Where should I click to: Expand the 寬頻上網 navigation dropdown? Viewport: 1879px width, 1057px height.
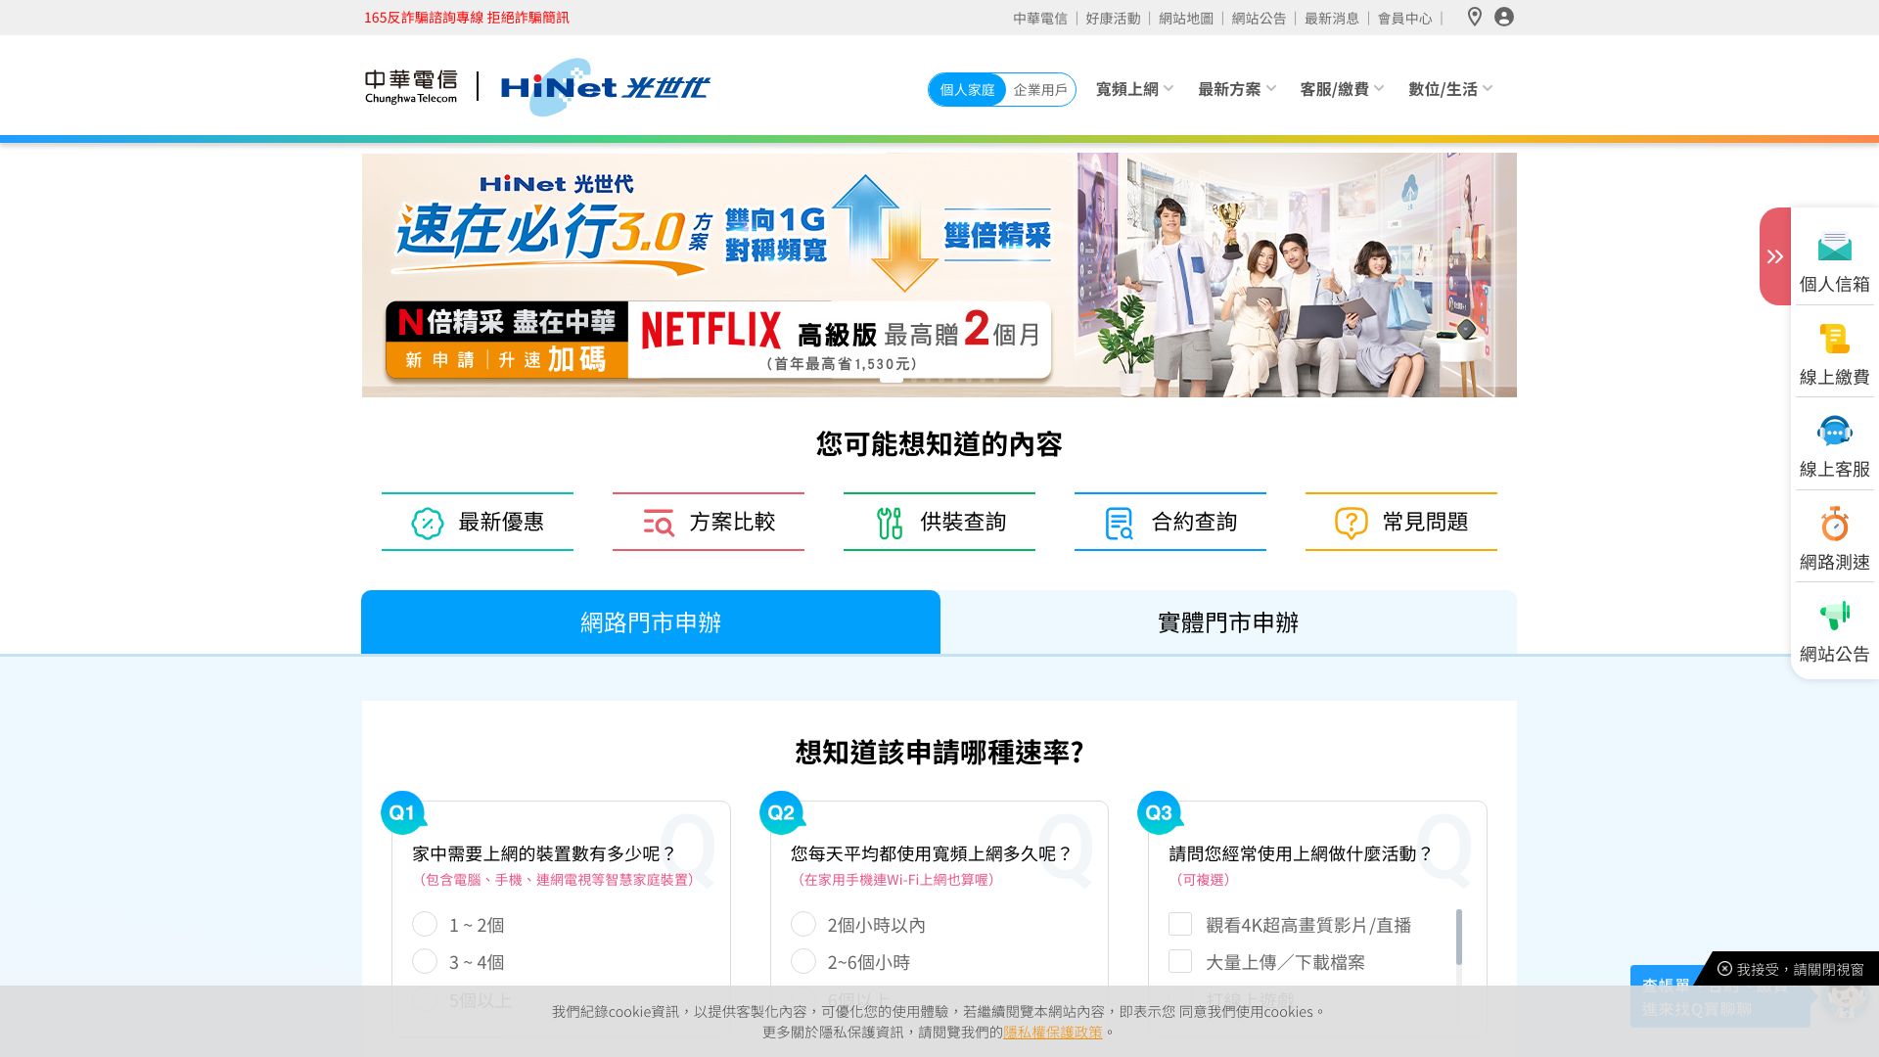[1133, 89]
